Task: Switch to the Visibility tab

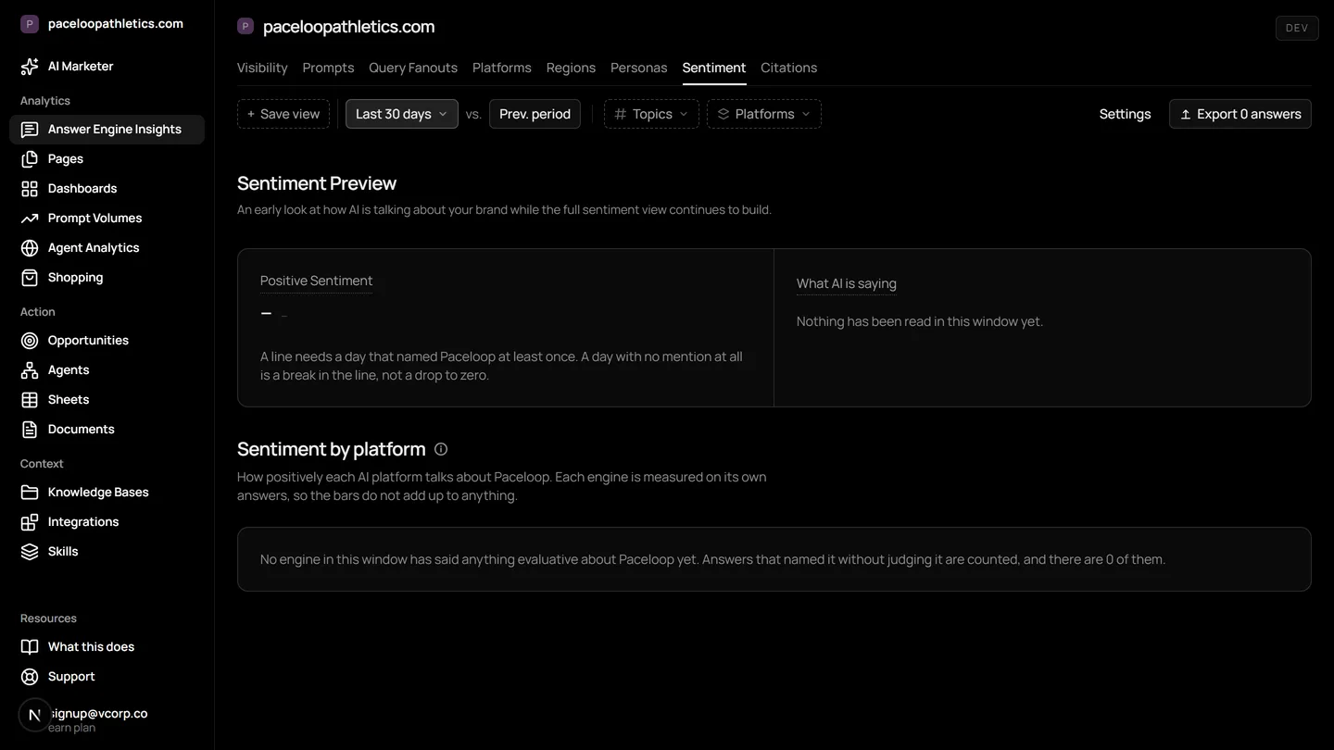Action: click(262, 68)
